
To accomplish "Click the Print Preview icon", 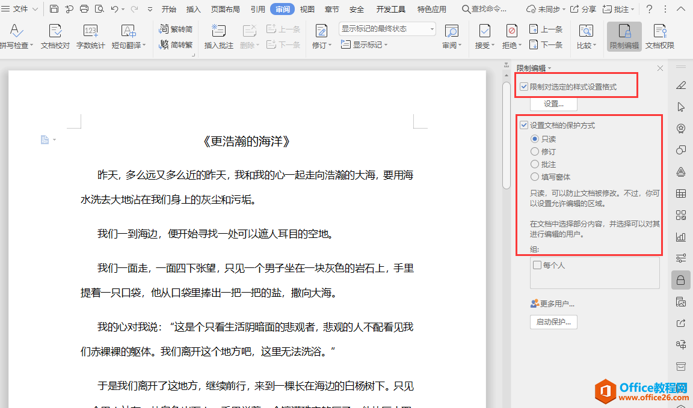I will pyautogui.click(x=99, y=9).
